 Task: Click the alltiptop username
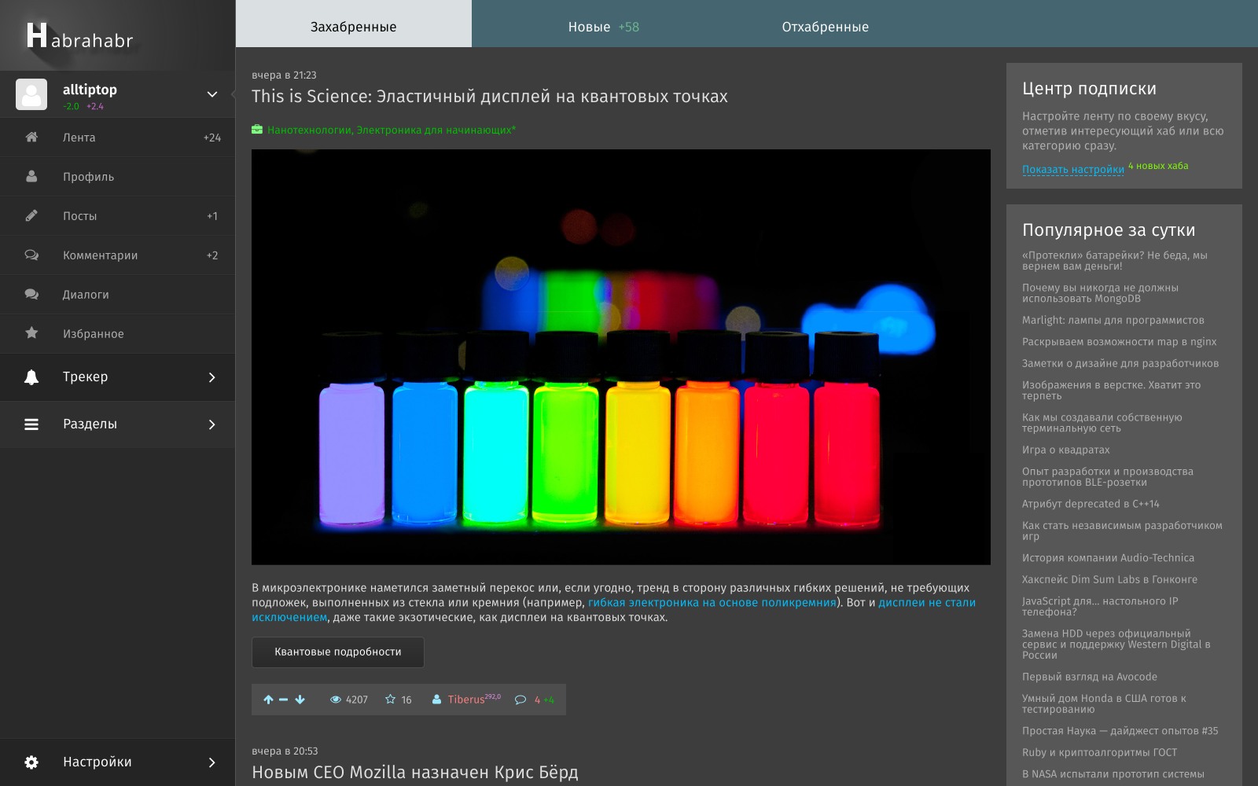tap(90, 90)
